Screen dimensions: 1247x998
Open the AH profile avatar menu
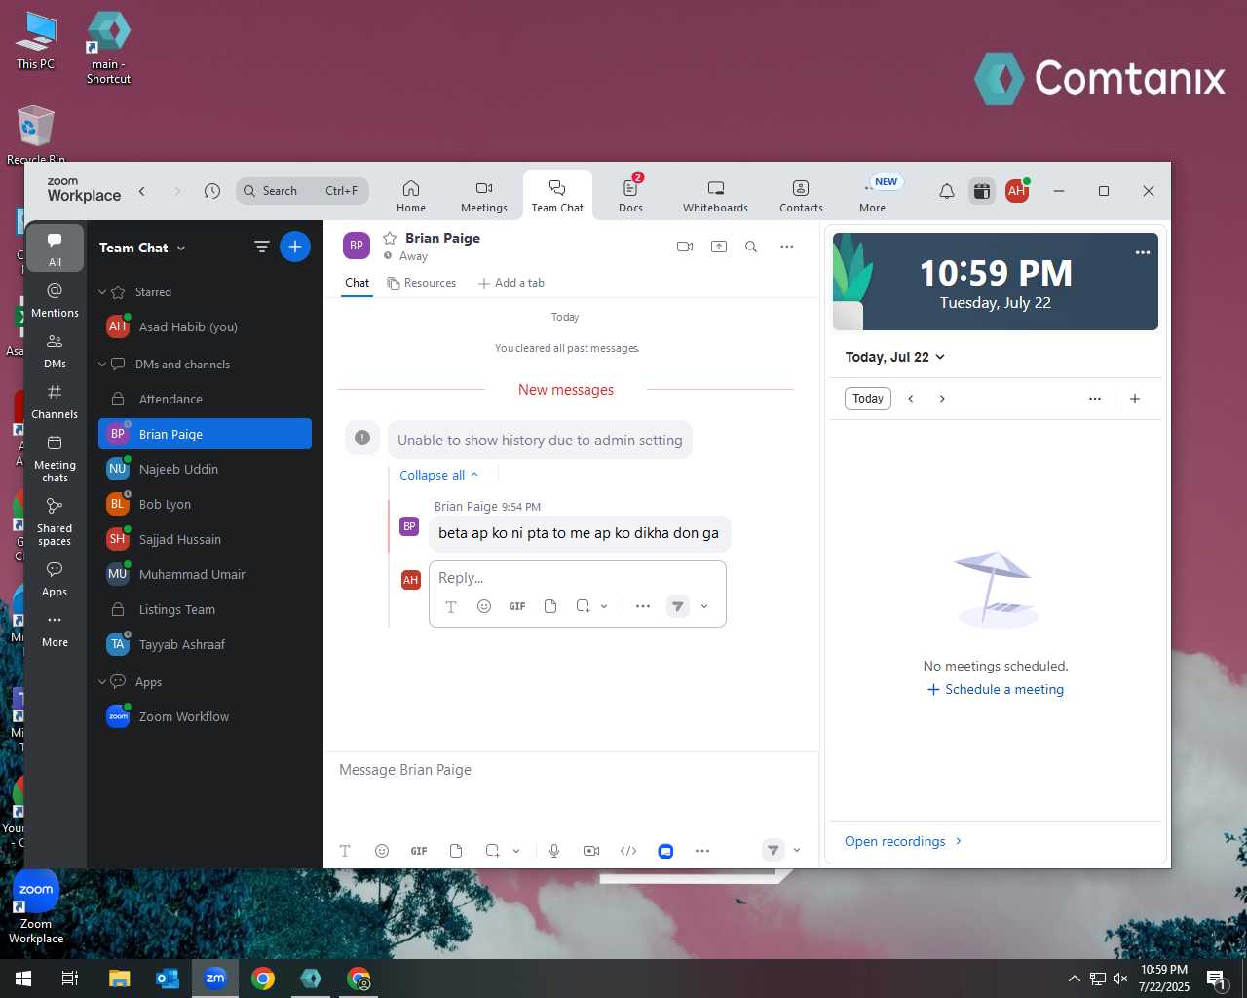1017,191
